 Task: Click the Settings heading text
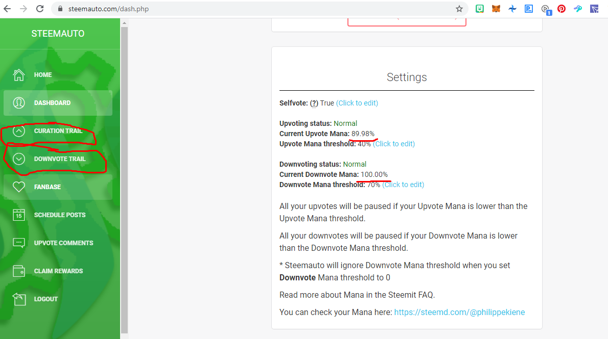pos(407,77)
